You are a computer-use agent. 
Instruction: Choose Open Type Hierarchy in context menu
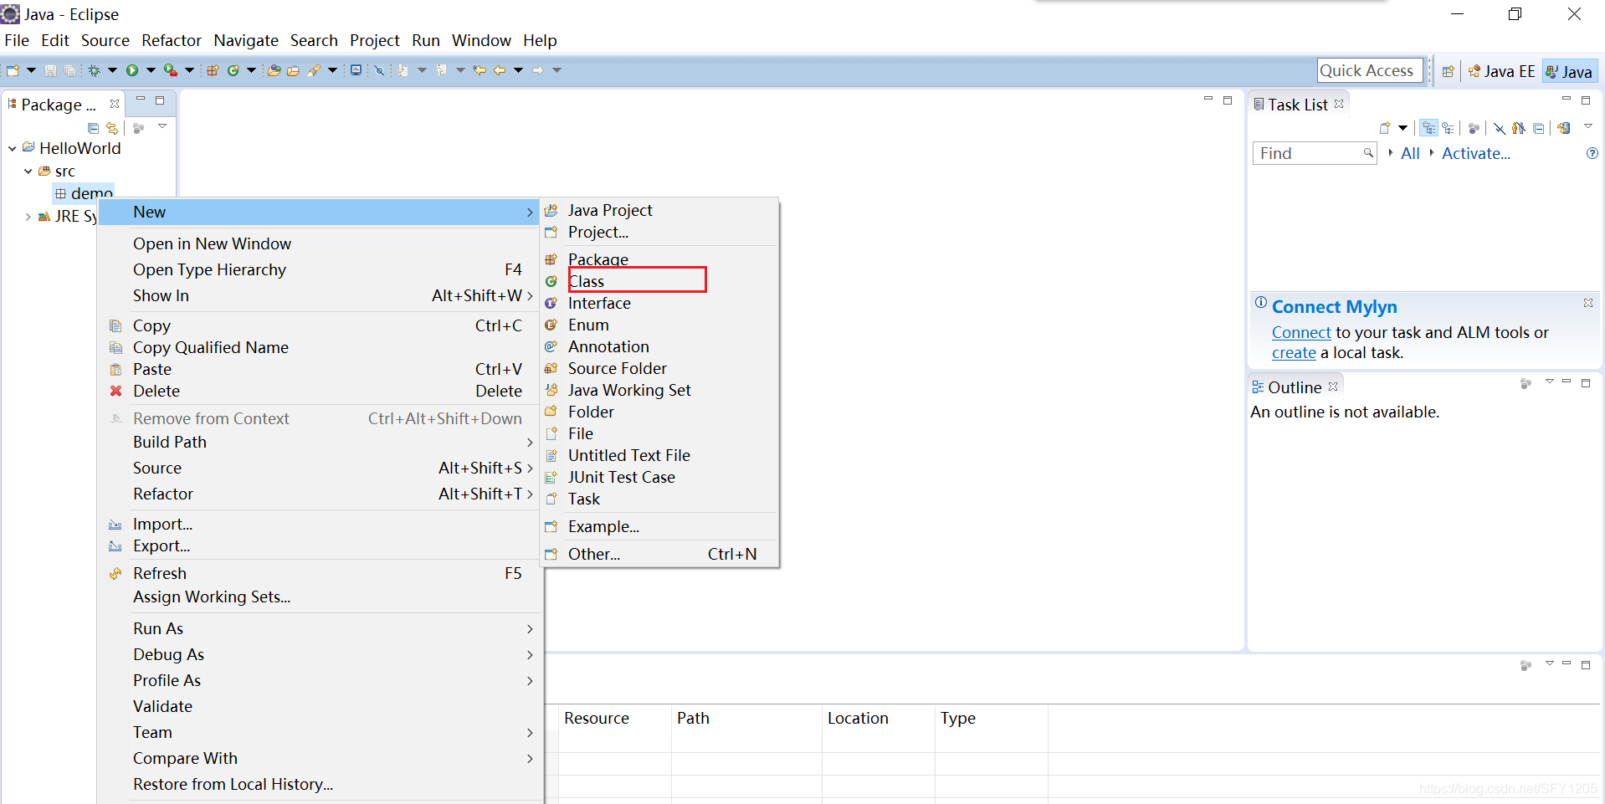320,269
